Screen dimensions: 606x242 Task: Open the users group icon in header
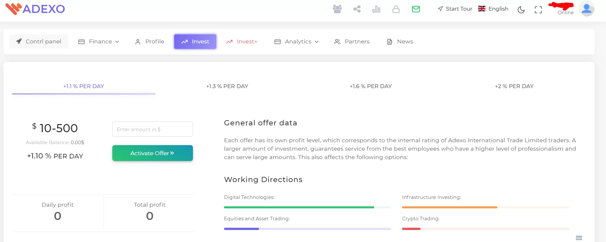pos(337,9)
